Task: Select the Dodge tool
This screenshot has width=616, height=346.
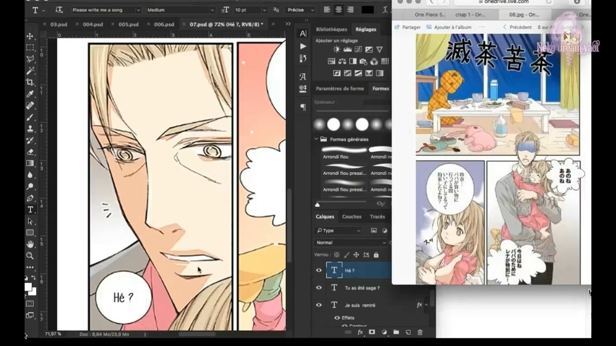Action: coord(30,186)
